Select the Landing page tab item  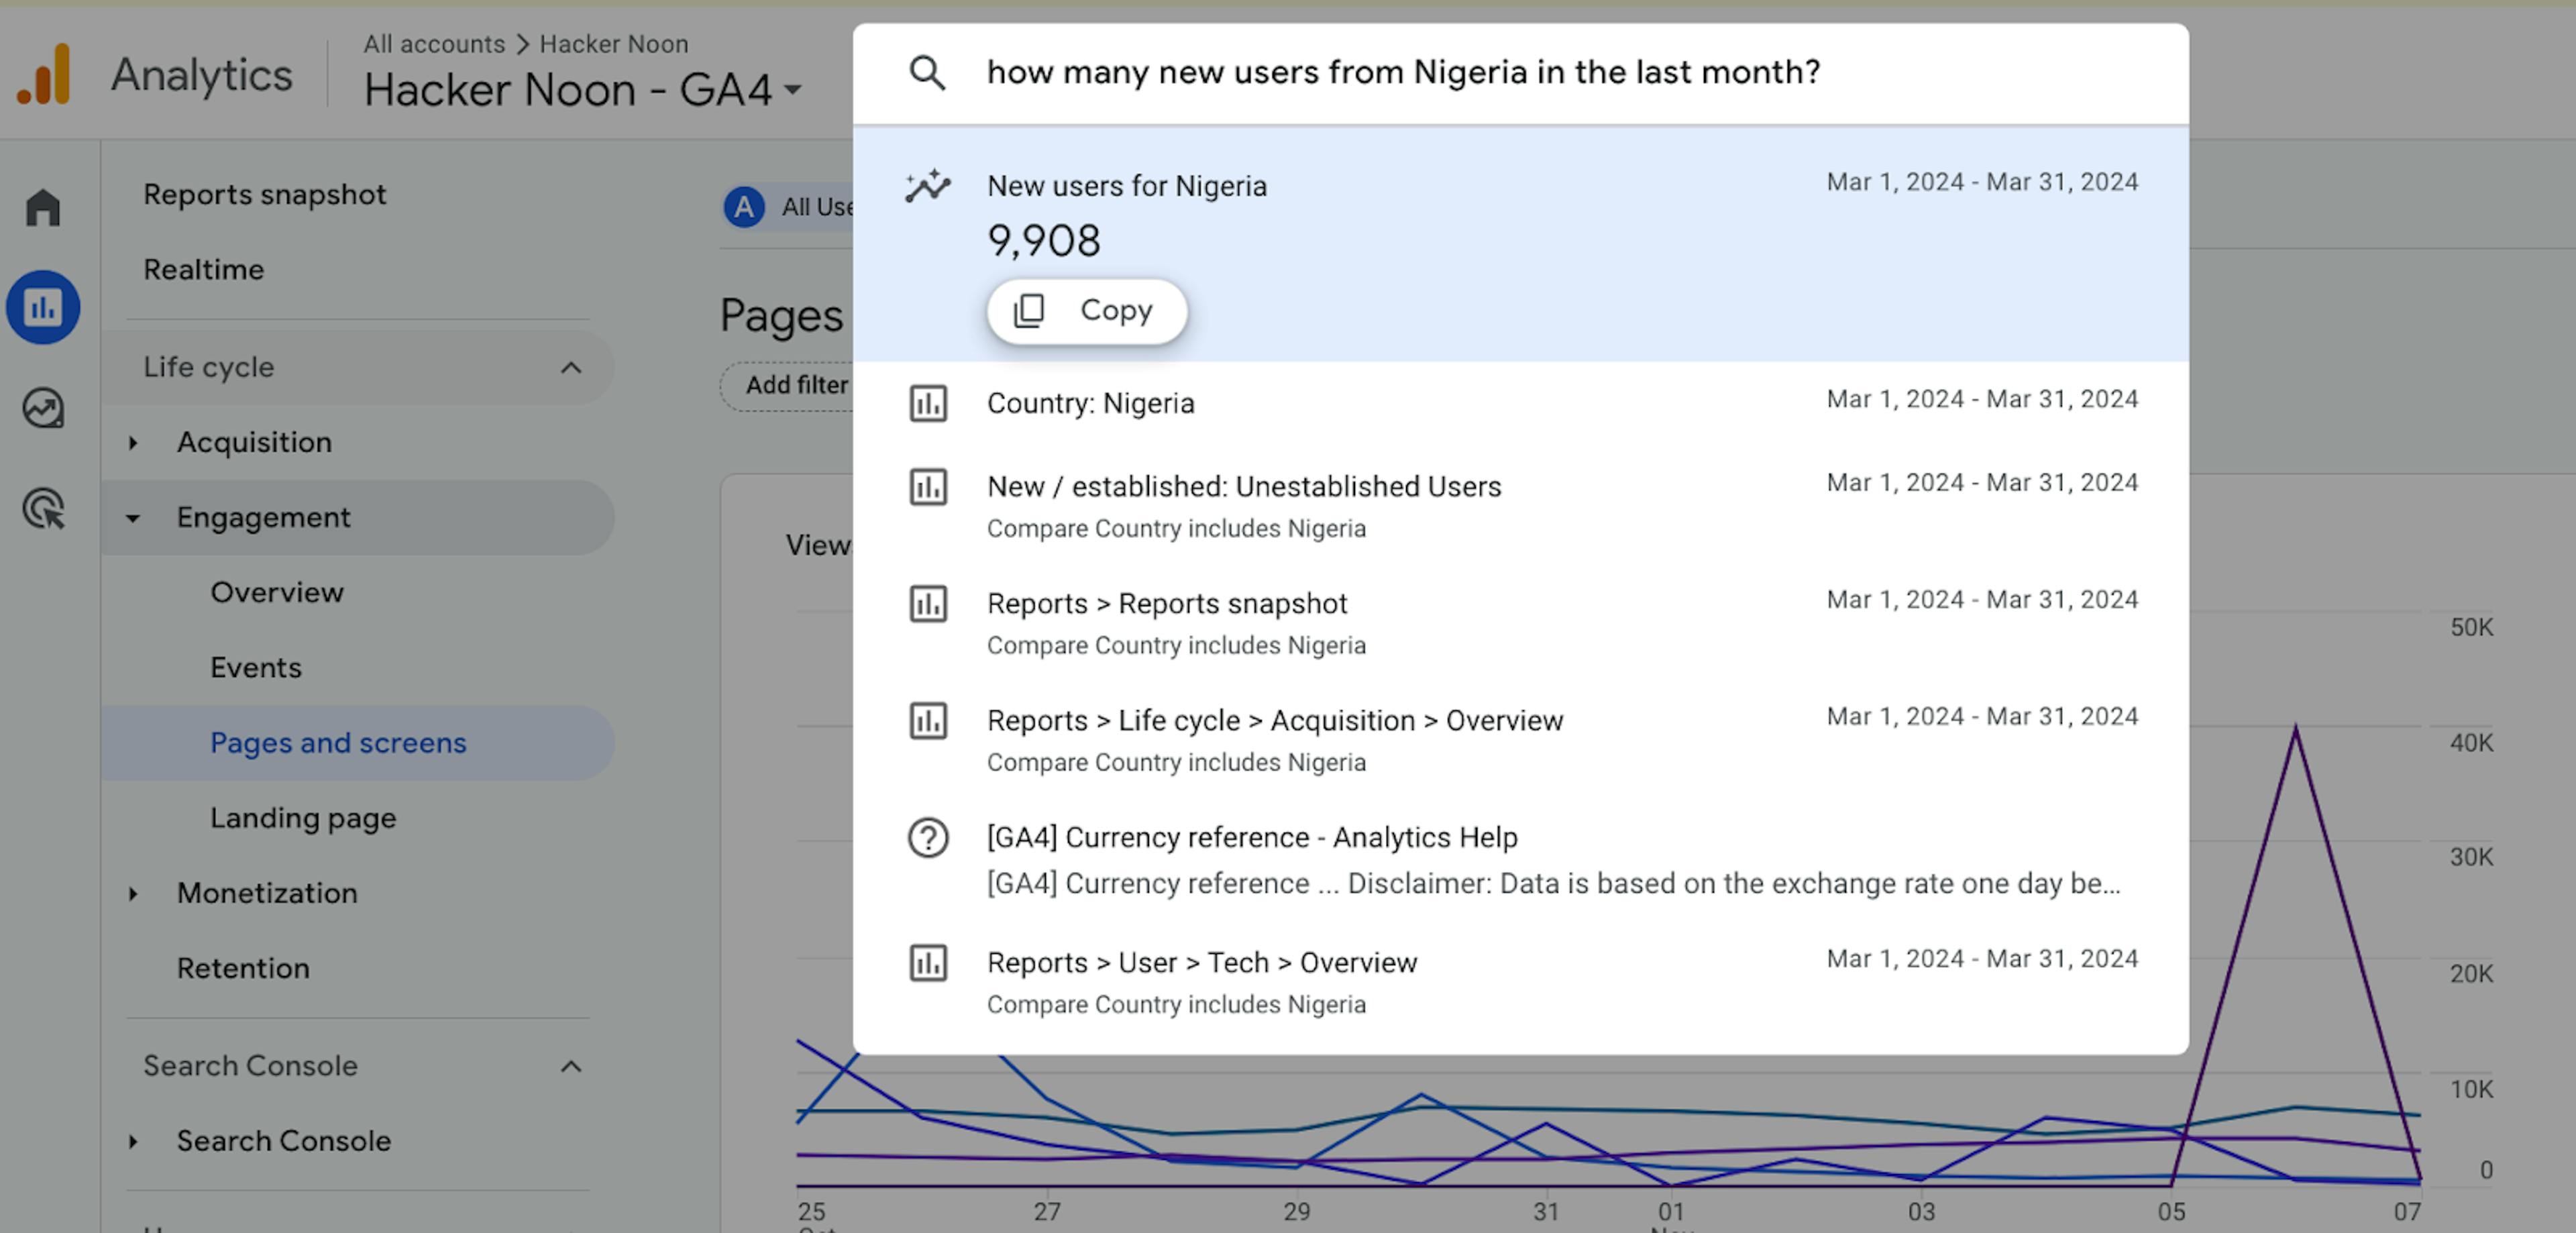click(304, 816)
